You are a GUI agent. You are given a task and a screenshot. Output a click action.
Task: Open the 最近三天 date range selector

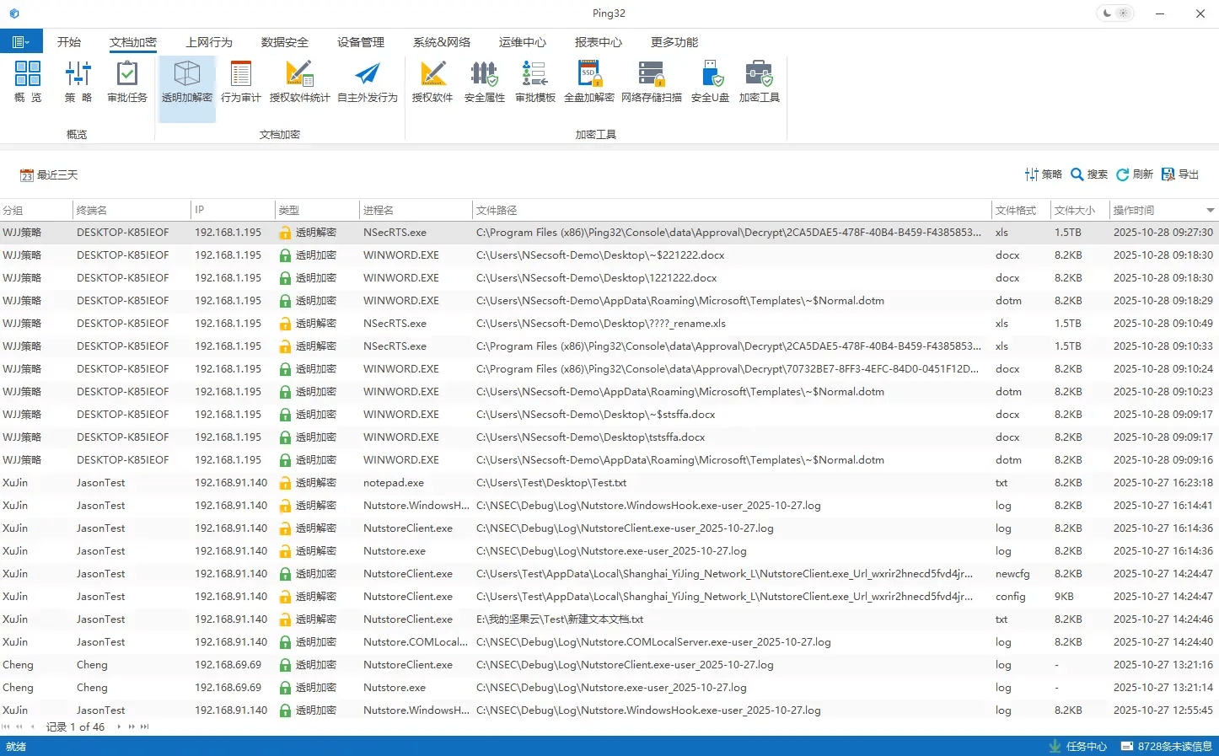coord(49,175)
